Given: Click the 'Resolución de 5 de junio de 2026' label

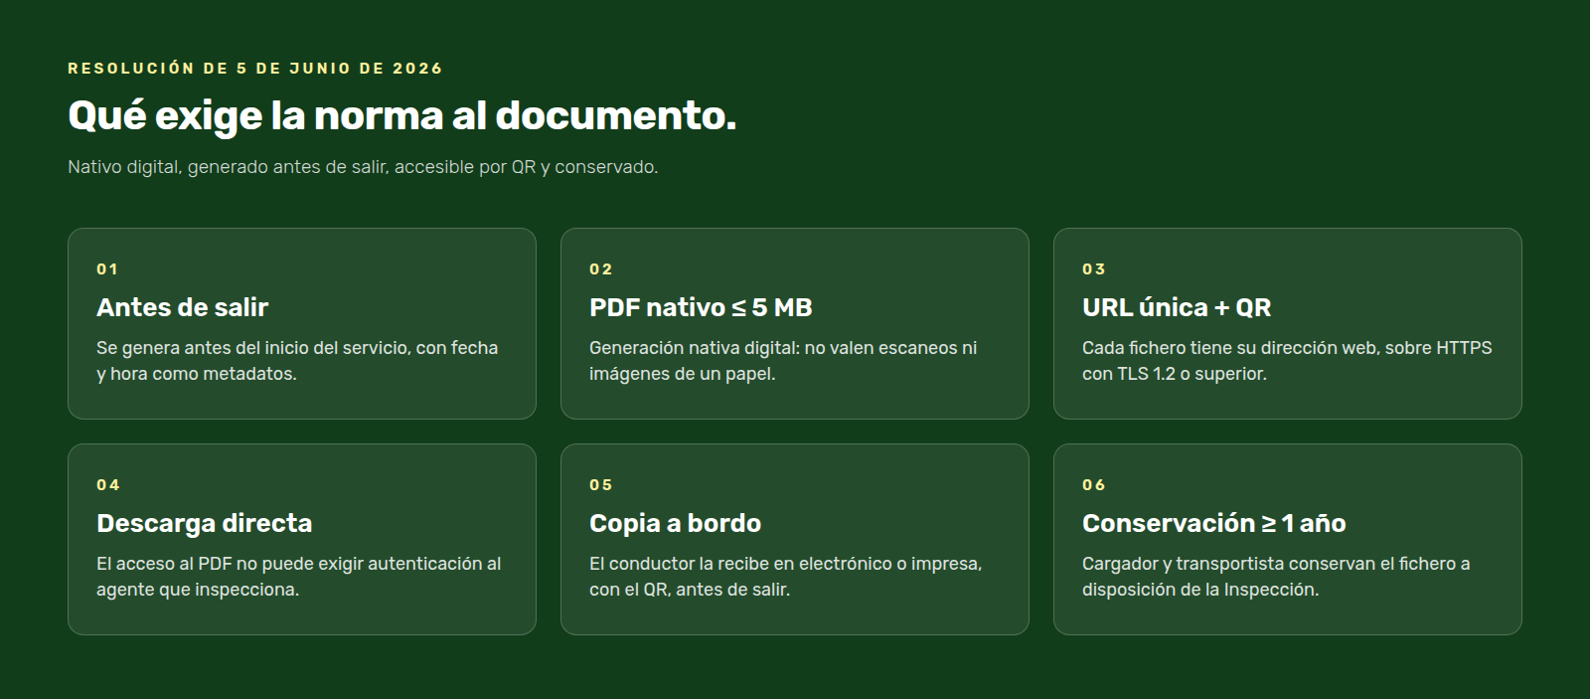Looking at the screenshot, I should point(255,69).
